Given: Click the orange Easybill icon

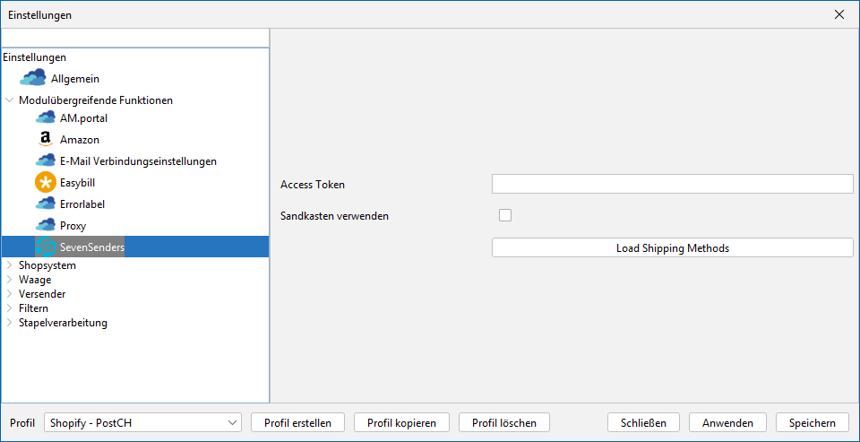Looking at the screenshot, I should coord(45,183).
